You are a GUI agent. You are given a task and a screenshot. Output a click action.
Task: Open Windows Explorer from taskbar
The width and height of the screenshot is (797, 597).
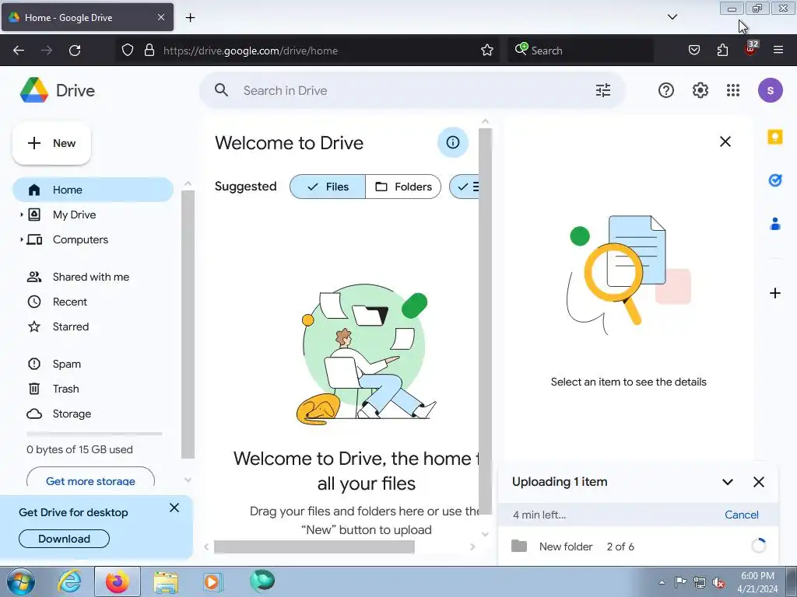click(x=166, y=581)
